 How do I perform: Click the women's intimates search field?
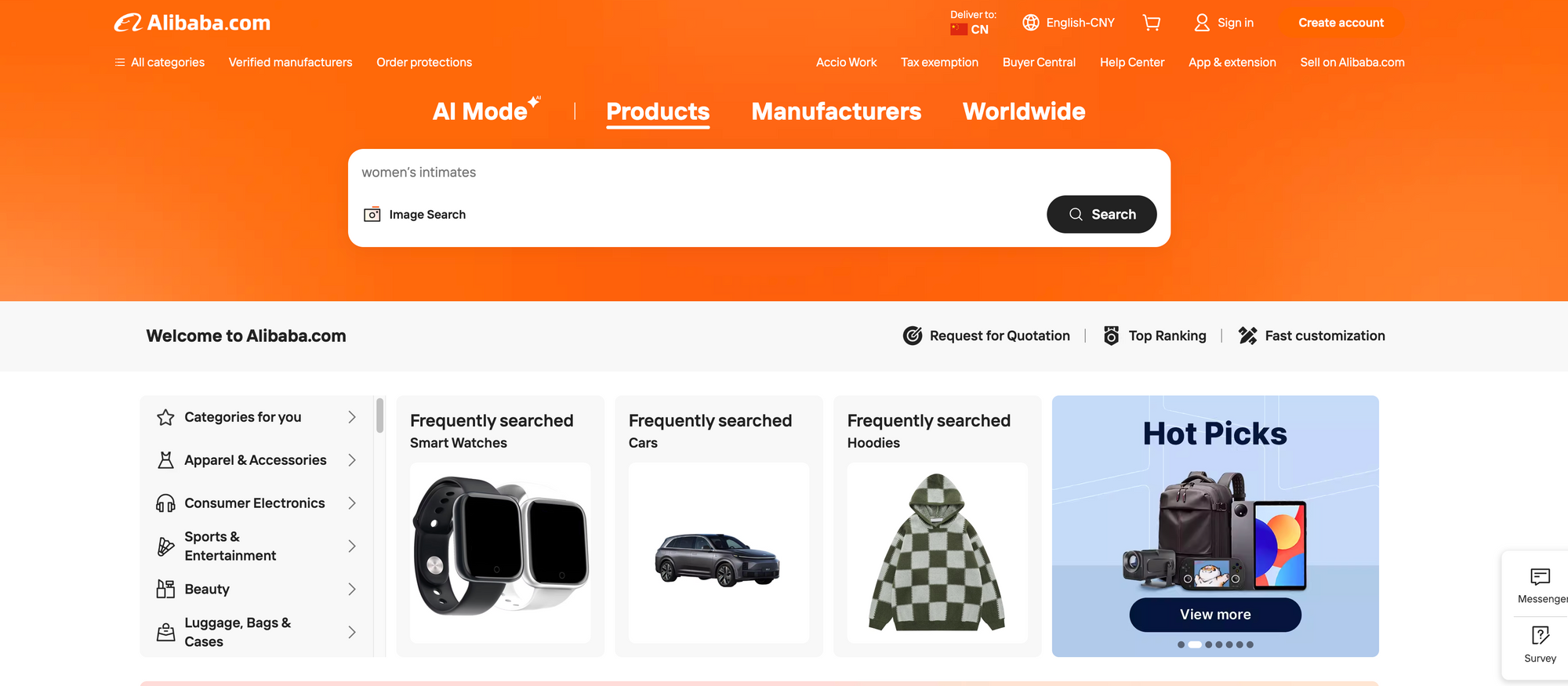tap(759, 172)
